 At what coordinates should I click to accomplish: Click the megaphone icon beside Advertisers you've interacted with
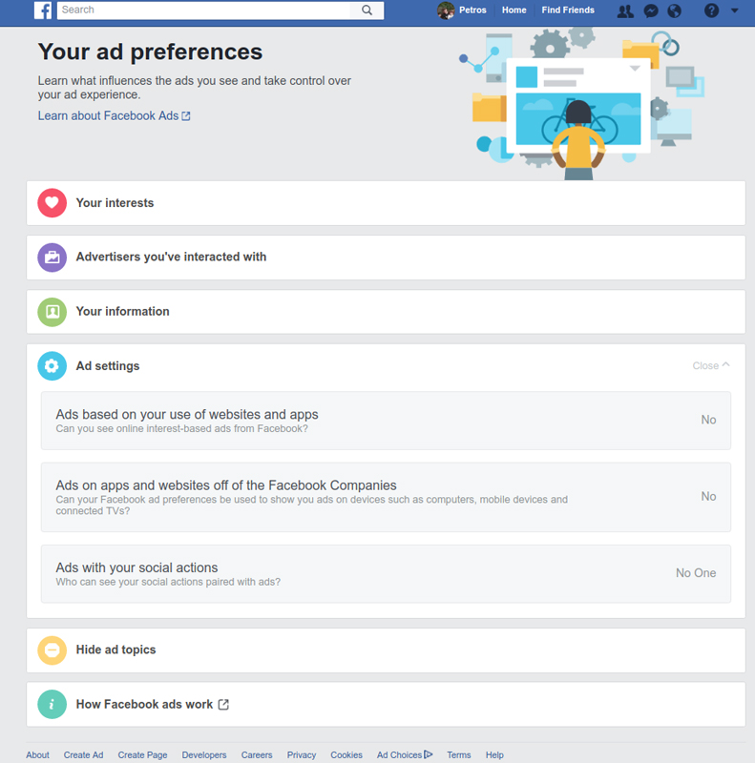[x=52, y=257]
